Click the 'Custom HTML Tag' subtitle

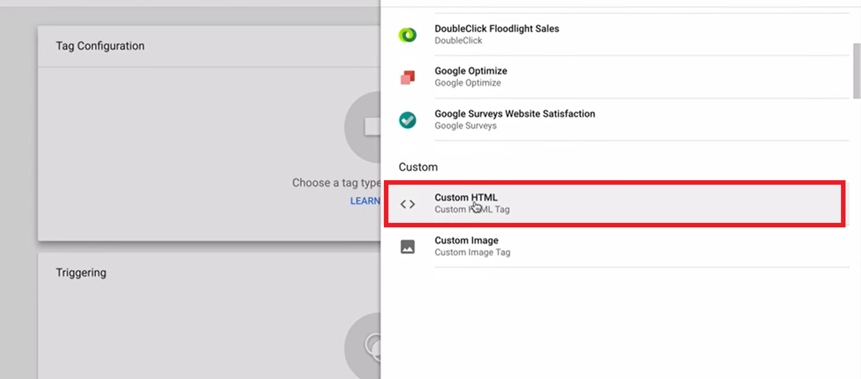[472, 210]
